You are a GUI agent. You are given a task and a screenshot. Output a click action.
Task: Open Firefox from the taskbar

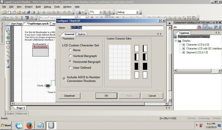tap(29, 125)
